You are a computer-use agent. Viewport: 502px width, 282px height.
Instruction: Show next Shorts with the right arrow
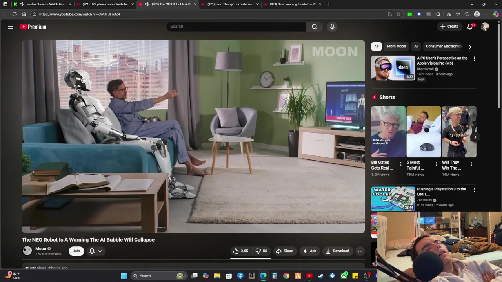475,137
